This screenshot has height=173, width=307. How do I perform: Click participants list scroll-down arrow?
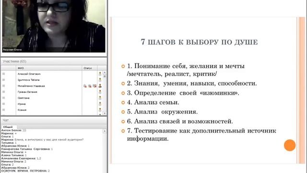coord(105,113)
